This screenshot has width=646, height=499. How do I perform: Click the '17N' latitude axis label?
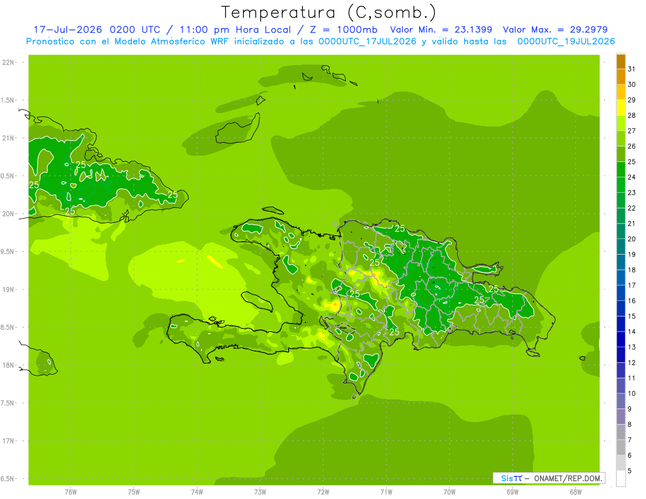(x=8, y=441)
